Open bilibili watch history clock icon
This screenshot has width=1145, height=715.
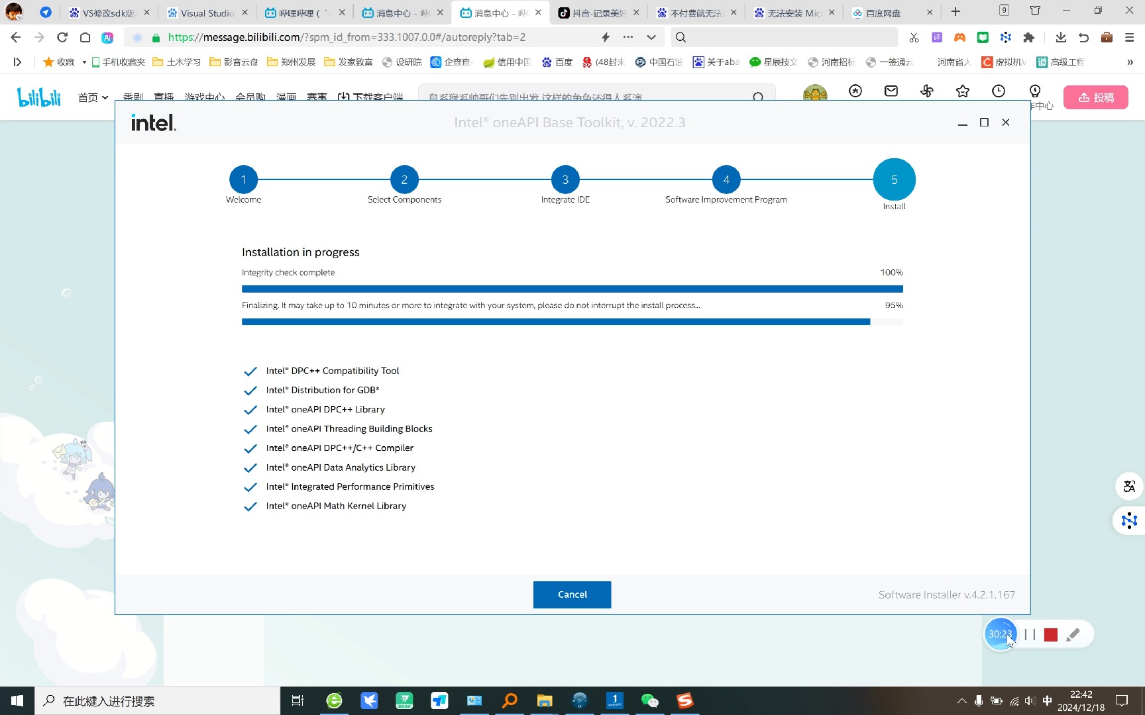(999, 91)
